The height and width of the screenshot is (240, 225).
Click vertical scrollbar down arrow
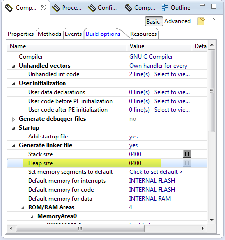click(212, 220)
